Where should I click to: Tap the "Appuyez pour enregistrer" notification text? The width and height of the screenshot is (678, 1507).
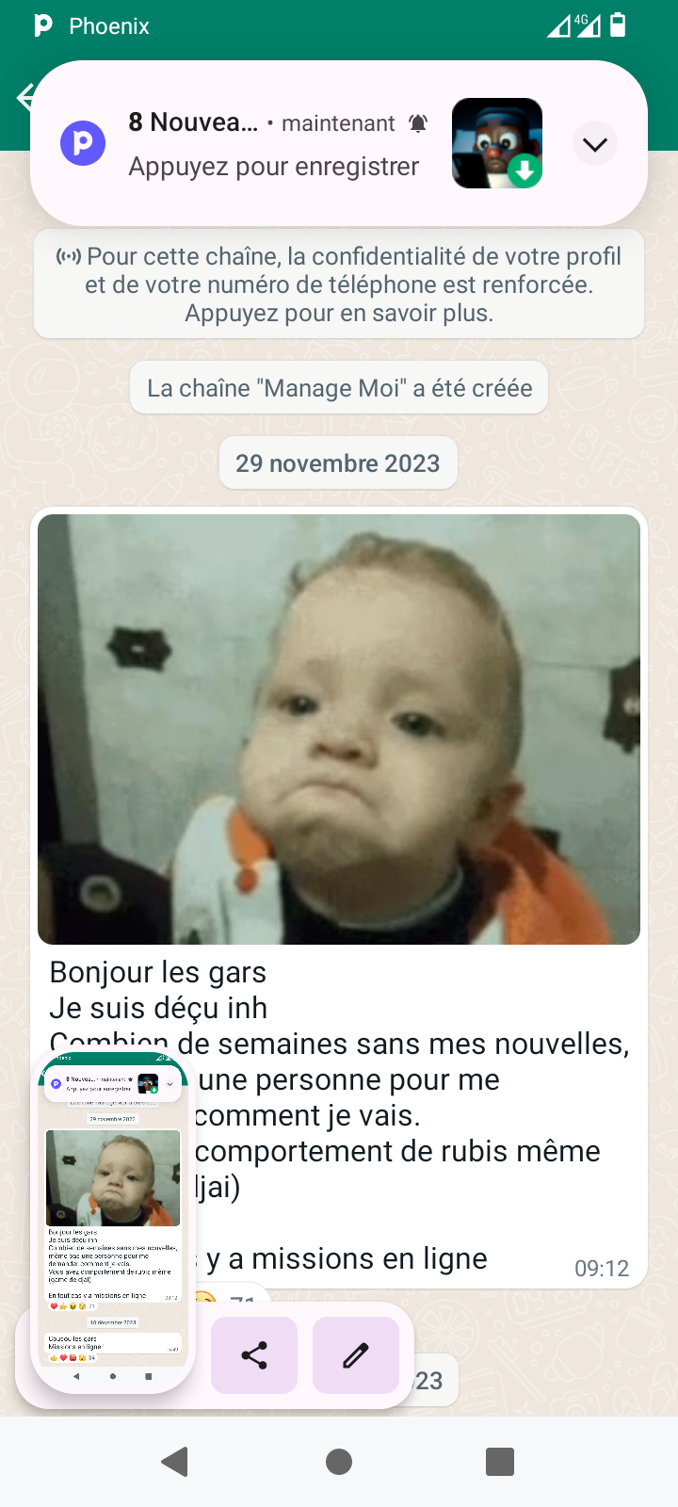(274, 167)
